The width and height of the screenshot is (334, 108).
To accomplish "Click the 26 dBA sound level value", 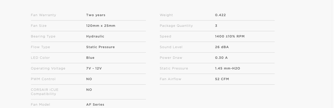I will pos(222,47).
